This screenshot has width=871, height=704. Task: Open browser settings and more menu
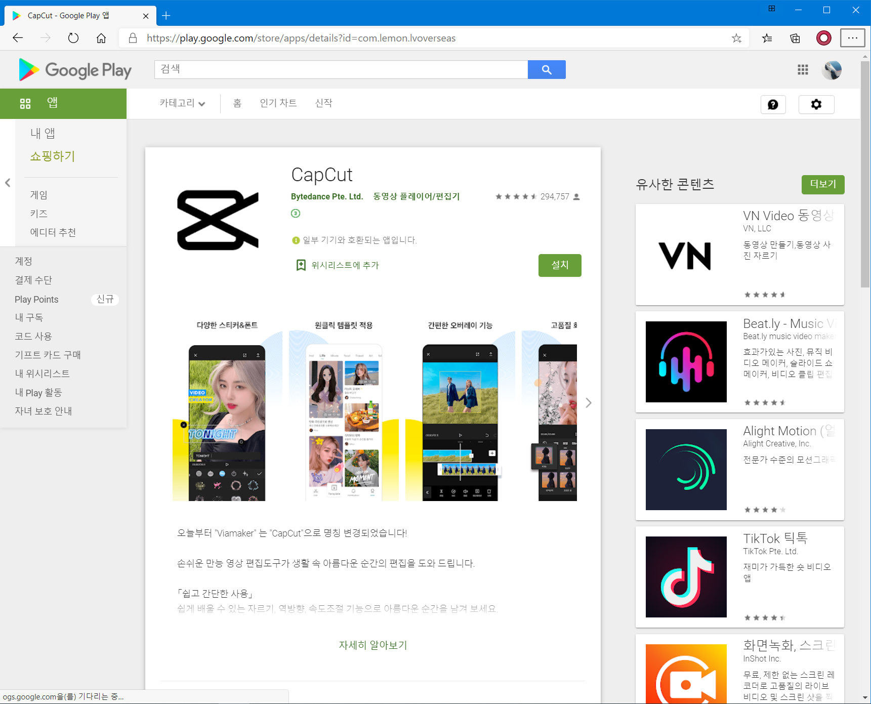pyautogui.click(x=853, y=38)
